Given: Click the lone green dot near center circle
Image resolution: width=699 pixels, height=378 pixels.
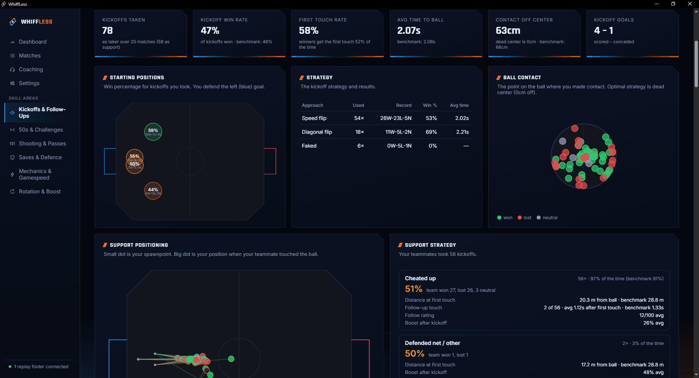Looking at the screenshot, I should (231, 359).
